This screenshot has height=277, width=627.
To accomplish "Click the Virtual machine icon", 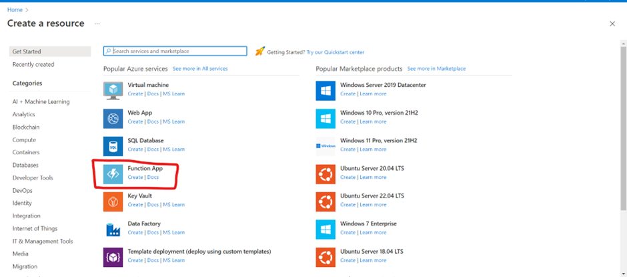I will [x=113, y=91].
